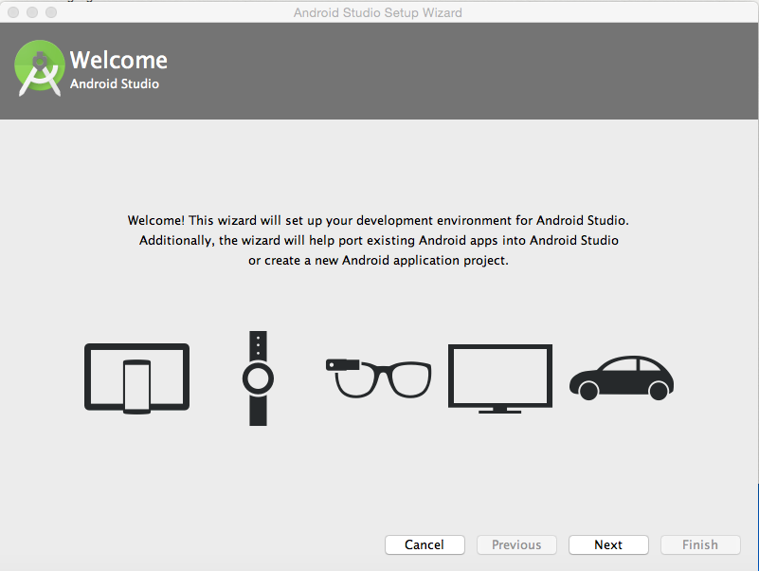Click the Cancel button
This screenshot has height=571, width=759.
tap(425, 544)
